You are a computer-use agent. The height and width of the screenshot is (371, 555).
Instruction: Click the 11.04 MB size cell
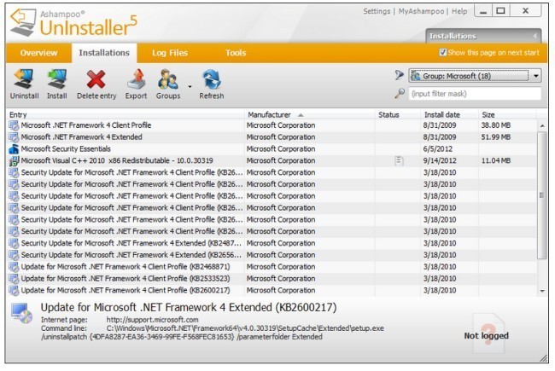coord(495,160)
